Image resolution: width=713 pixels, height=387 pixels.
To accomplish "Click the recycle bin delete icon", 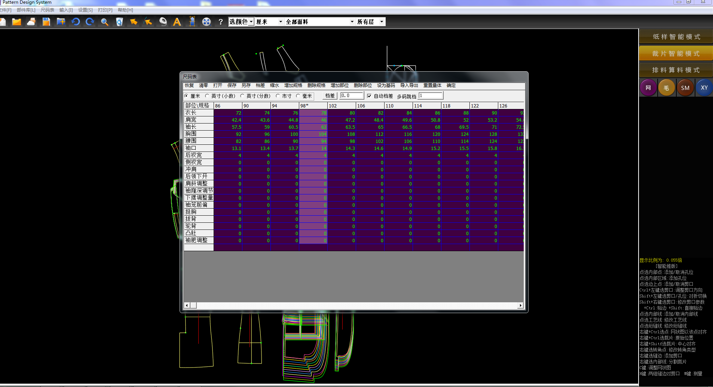I will click(119, 22).
